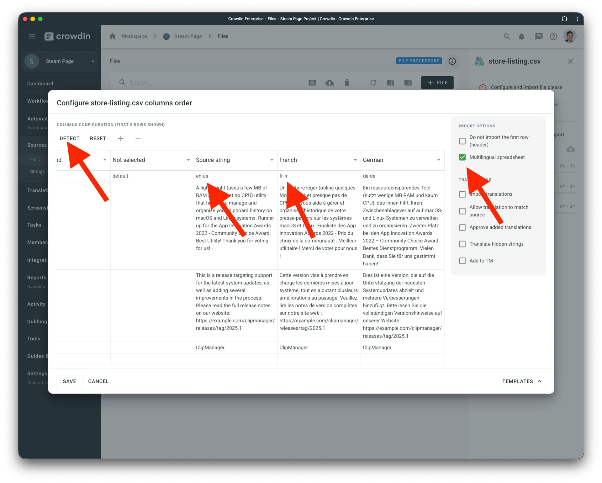This screenshot has width=602, height=483.
Task: Check Approve added translations
Action: pyautogui.click(x=462, y=227)
